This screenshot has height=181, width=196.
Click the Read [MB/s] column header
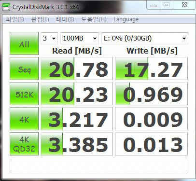(77, 51)
